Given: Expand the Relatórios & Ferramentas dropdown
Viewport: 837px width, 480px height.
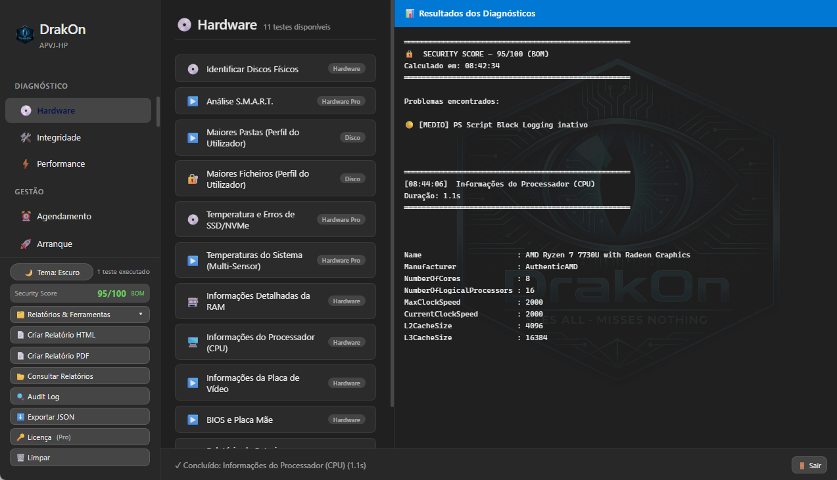Looking at the screenshot, I should [80, 315].
